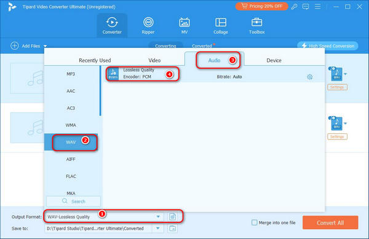Click the search magnifier icon
The width and height of the screenshot is (369, 239).
(65, 201)
